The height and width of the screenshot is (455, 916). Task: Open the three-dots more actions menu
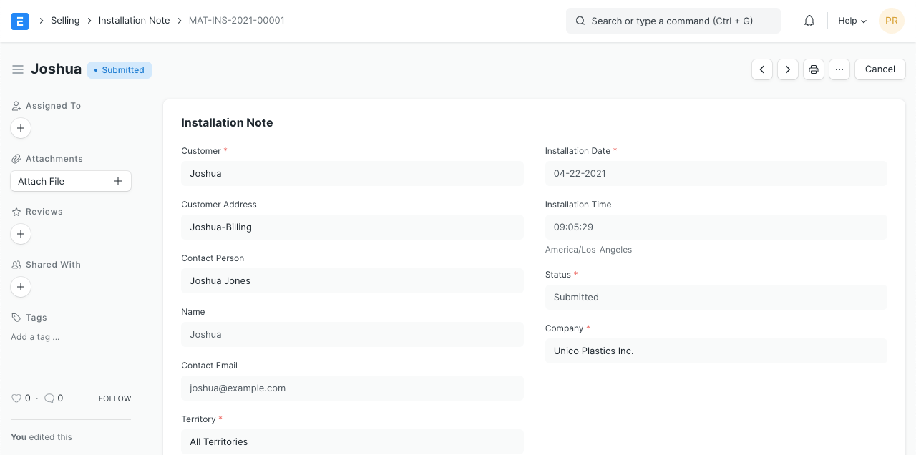[839, 69]
